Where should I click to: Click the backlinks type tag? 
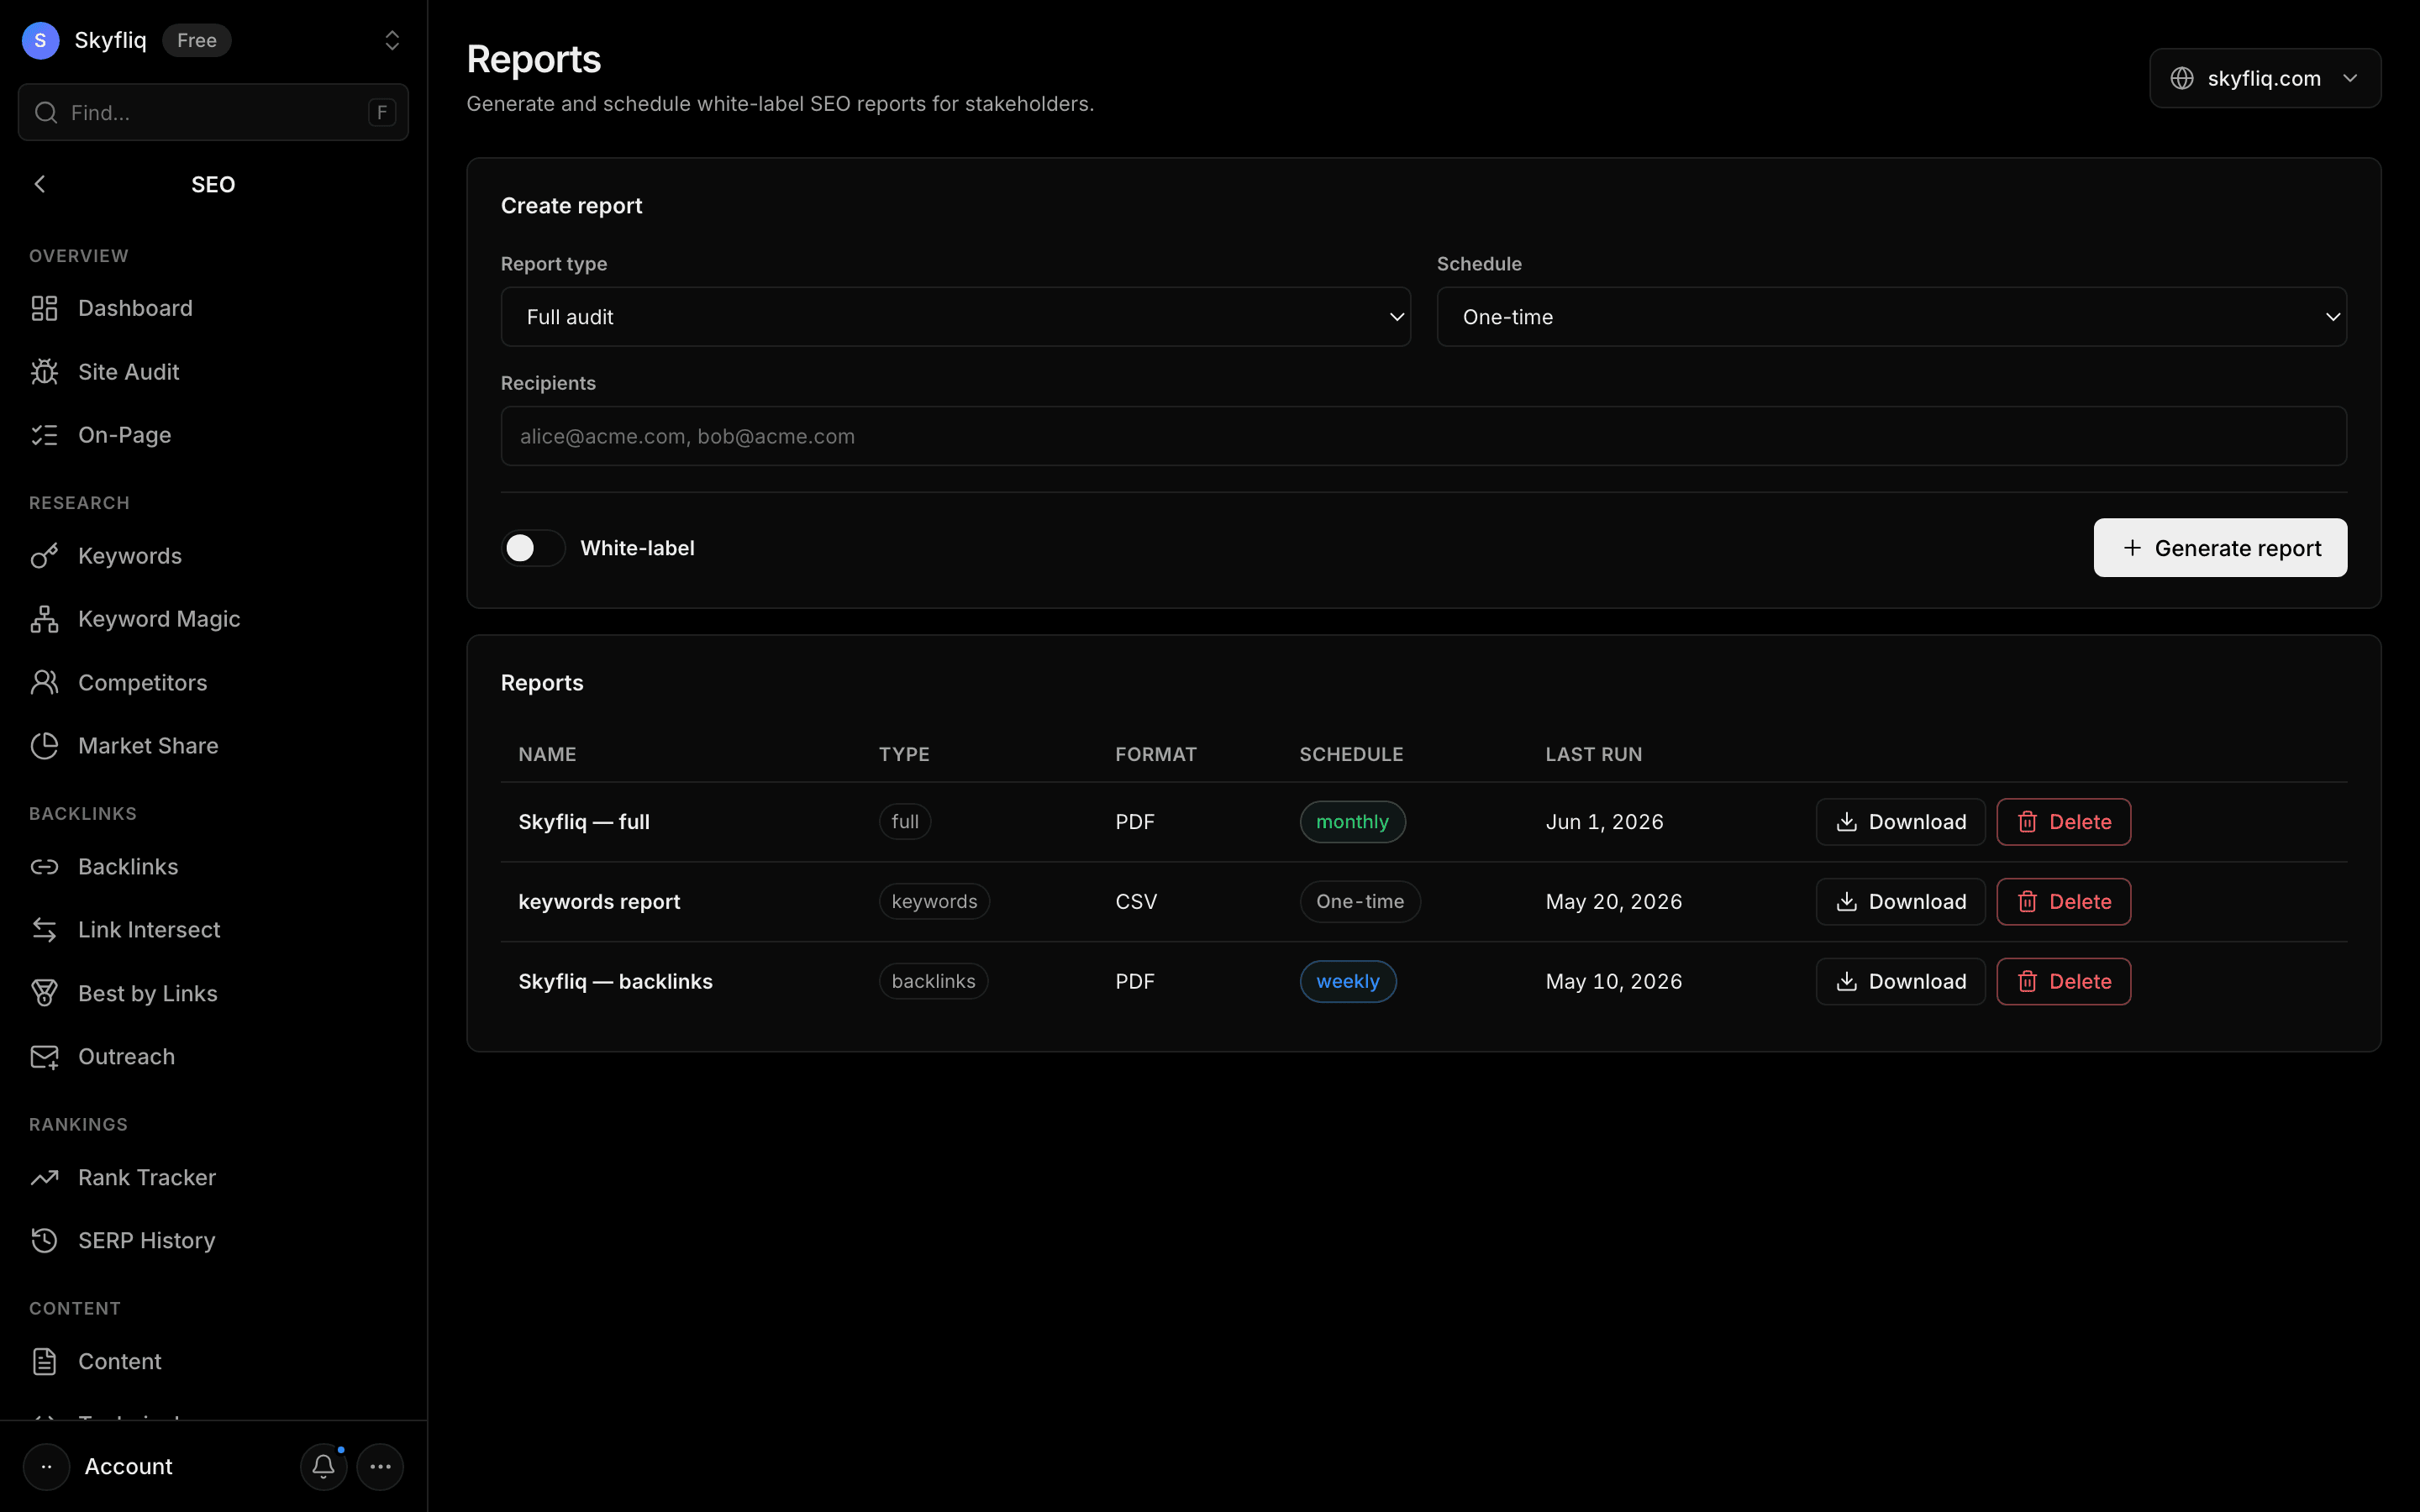point(933,982)
